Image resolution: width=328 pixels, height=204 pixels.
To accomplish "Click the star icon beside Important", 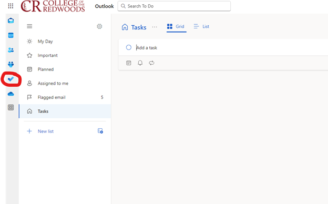I will [29, 55].
